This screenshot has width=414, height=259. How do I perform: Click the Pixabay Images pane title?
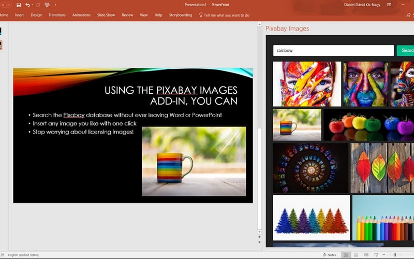(287, 28)
